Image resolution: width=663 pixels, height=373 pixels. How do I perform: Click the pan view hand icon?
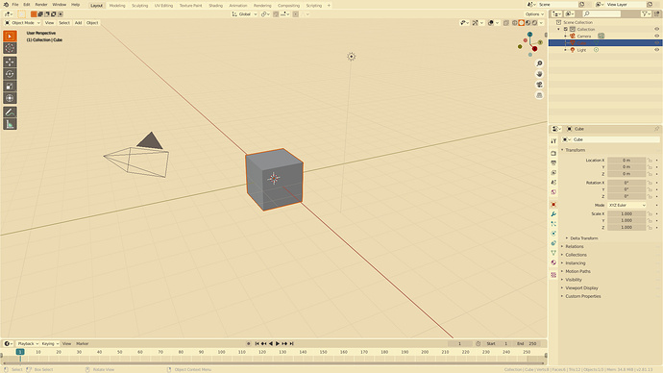coord(539,74)
